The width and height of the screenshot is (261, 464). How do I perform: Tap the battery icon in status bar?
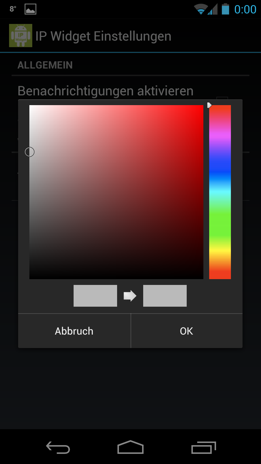click(225, 9)
